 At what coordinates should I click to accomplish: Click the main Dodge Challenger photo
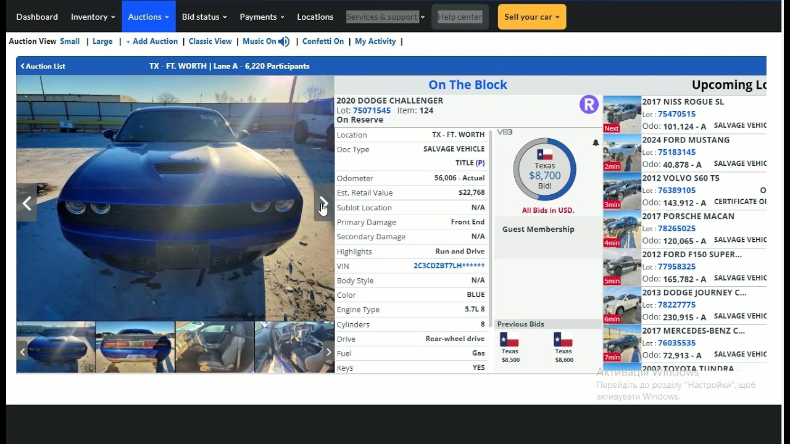pyautogui.click(x=175, y=198)
